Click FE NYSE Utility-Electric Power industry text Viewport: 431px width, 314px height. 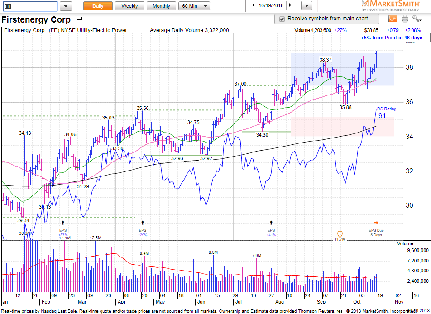pyautogui.click(x=88, y=30)
